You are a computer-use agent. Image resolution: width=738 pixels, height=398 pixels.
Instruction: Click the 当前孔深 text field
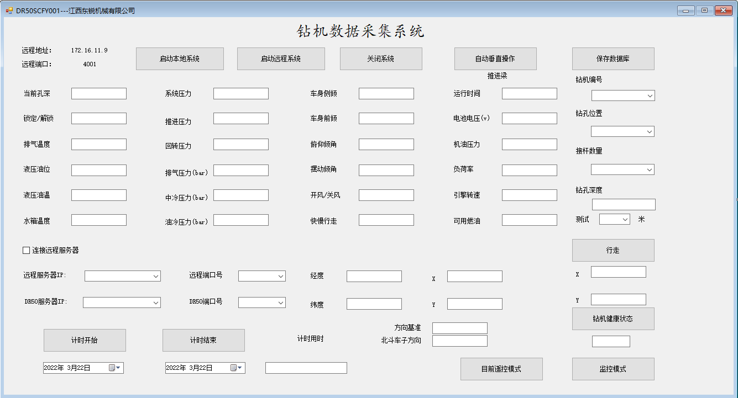[x=98, y=93]
